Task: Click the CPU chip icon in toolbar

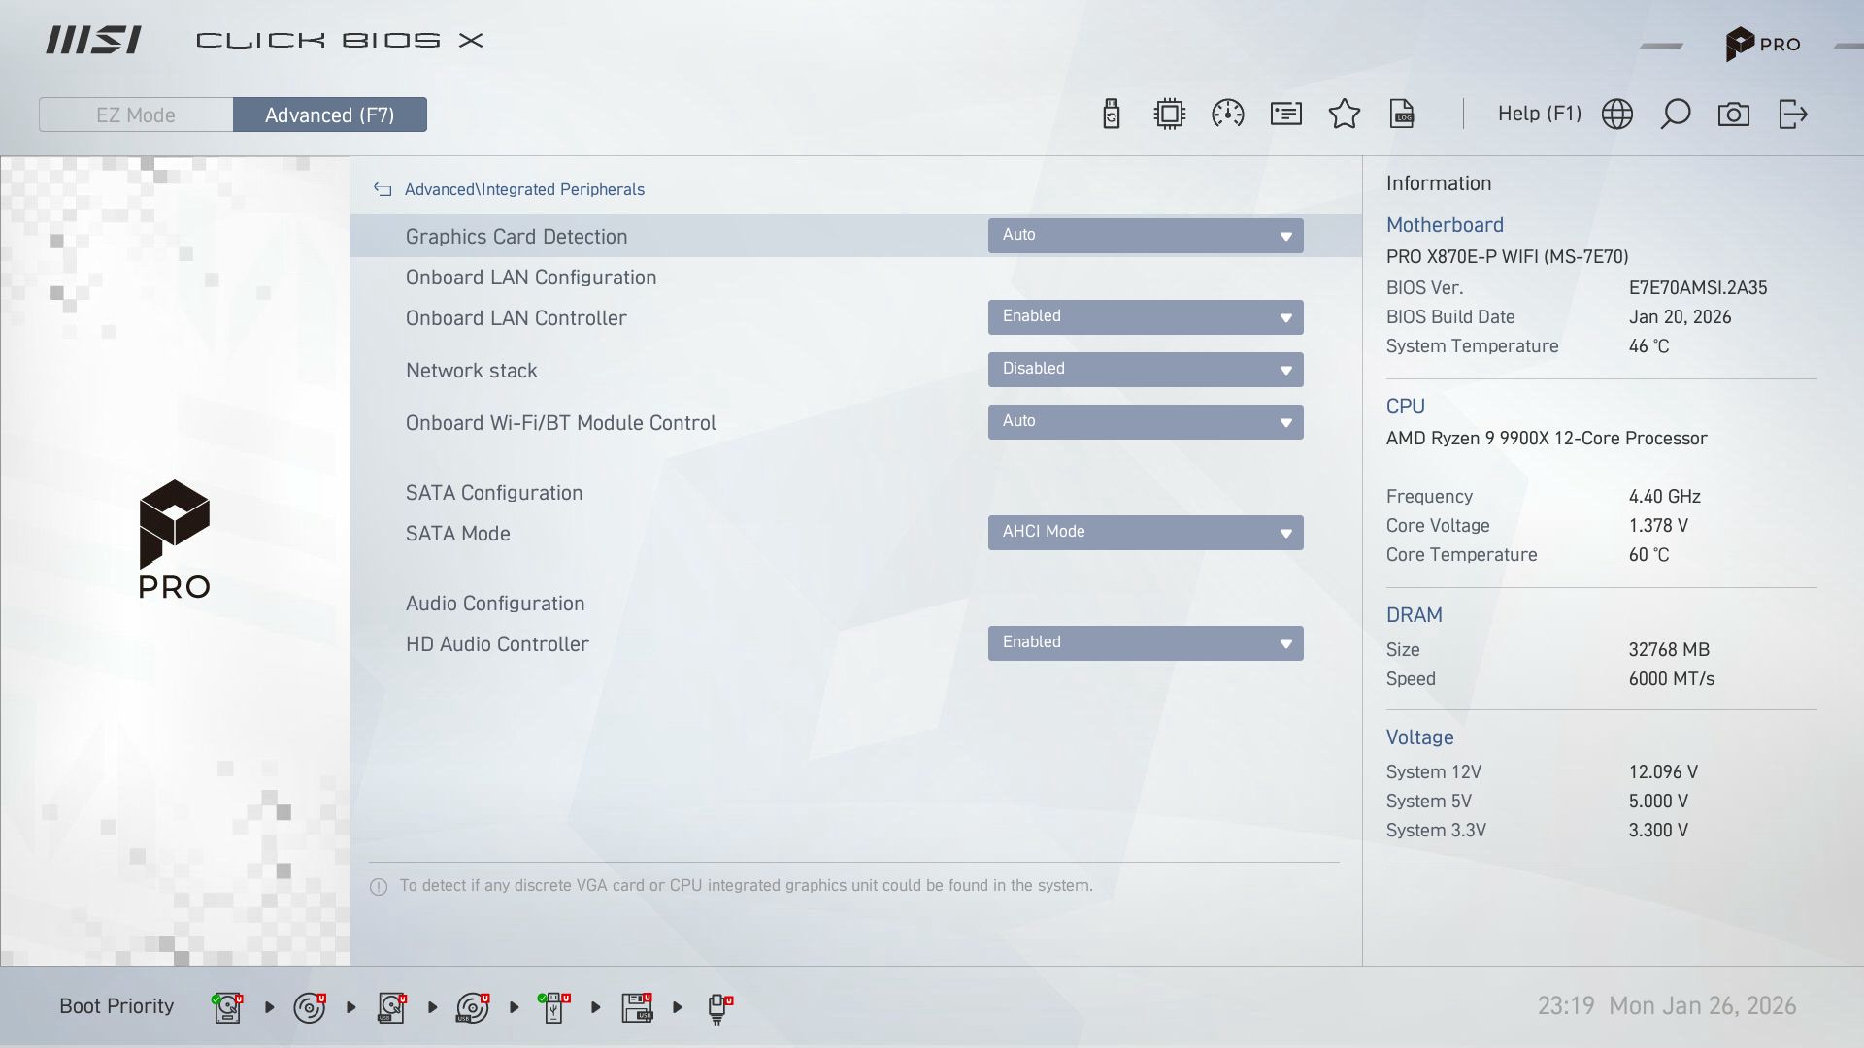Action: pyautogui.click(x=1170, y=115)
